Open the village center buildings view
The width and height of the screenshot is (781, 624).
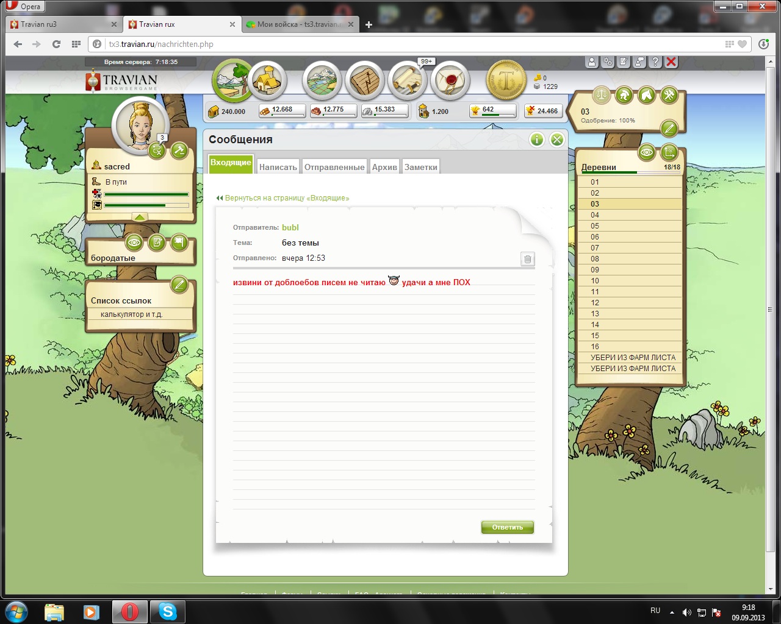(267, 80)
